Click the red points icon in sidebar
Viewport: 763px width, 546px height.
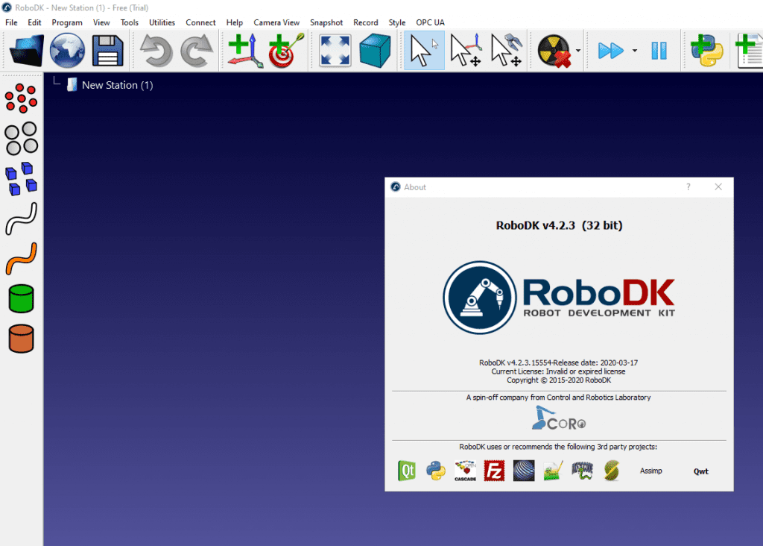tap(21, 98)
